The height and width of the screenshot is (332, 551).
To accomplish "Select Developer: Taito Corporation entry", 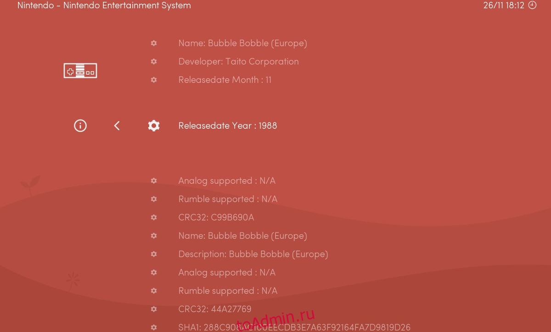I will click(x=238, y=61).
